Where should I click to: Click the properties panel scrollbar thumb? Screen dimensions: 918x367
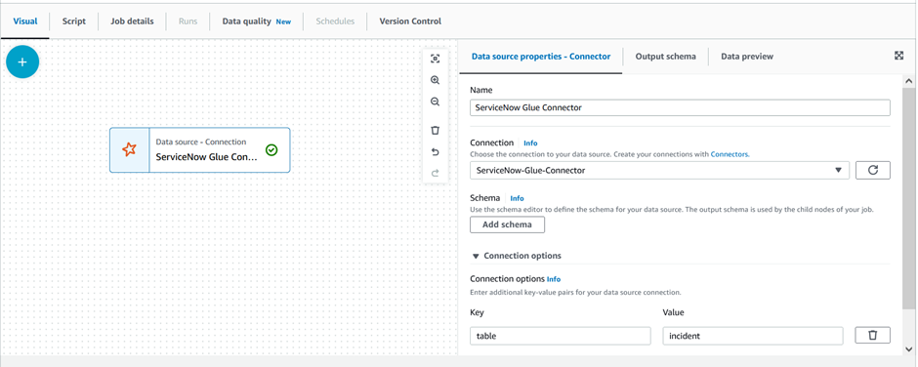pyautogui.click(x=908, y=198)
